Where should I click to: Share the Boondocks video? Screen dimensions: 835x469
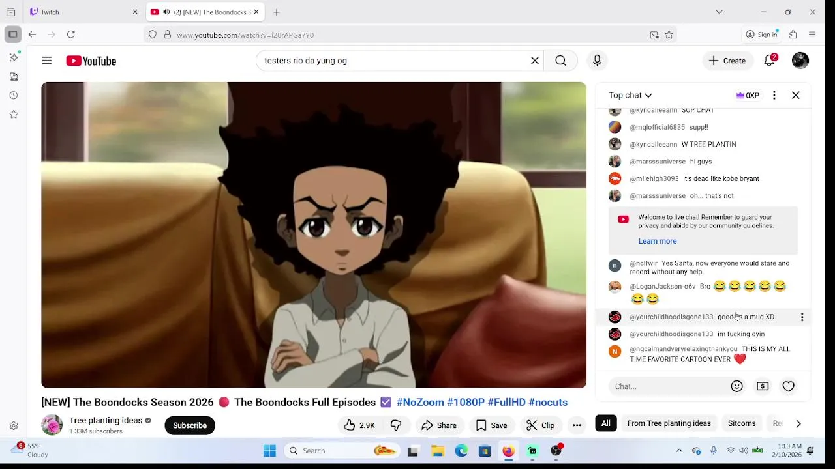point(439,425)
